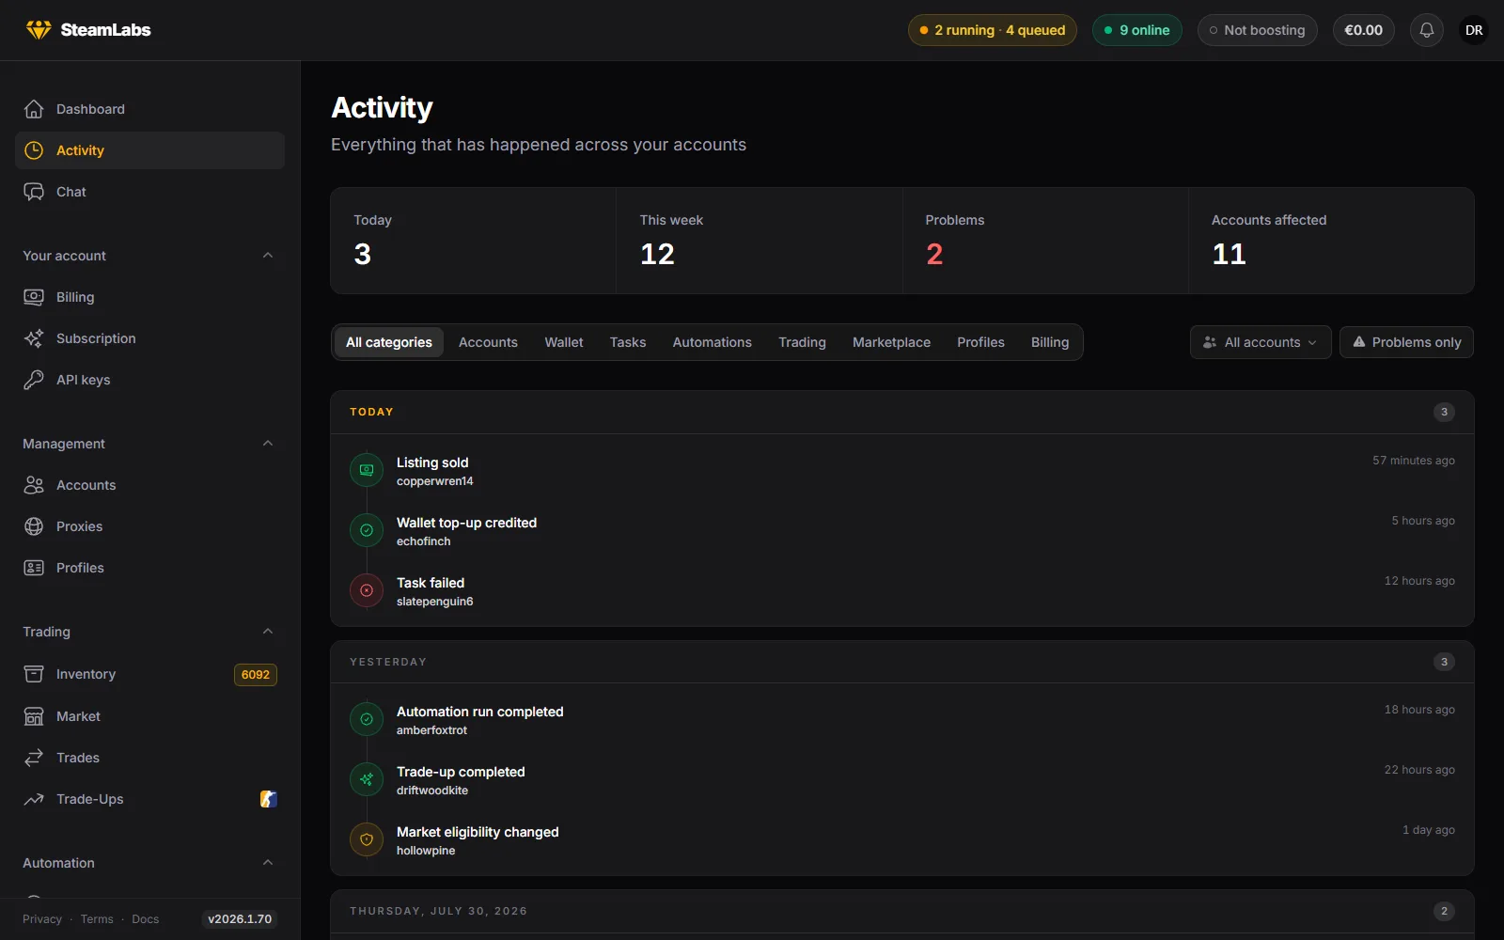Click the This week stat card
The width and height of the screenshot is (1504, 940).
(760, 241)
